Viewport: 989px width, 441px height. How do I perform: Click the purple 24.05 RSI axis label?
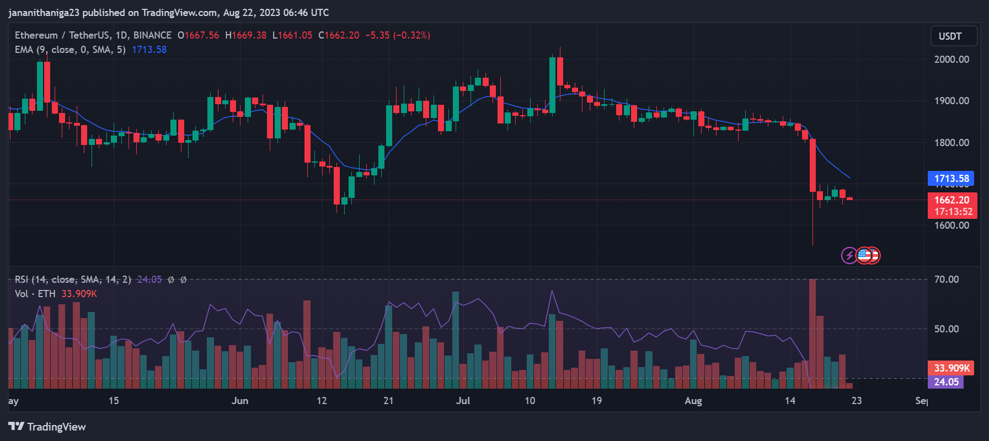click(945, 382)
